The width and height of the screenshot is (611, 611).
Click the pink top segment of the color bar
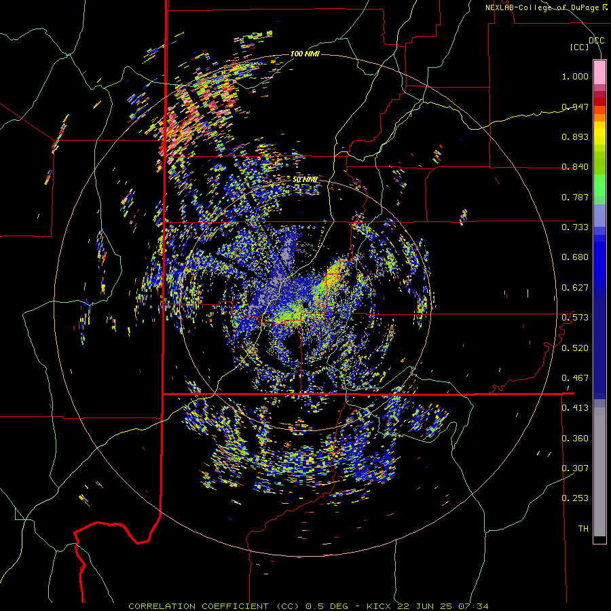(x=599, y=72)
